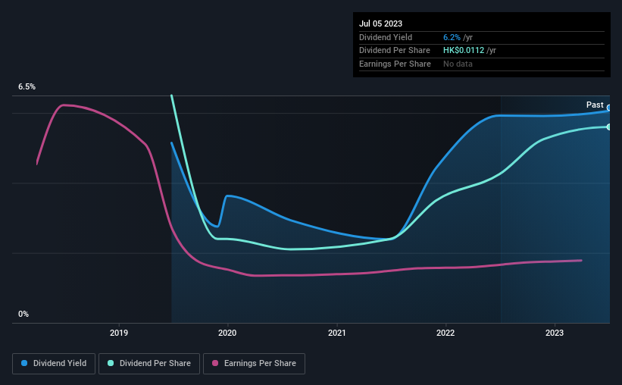Click the 'No data' earnings value
The image size is (622, 385).
click(x=458, y=64)
